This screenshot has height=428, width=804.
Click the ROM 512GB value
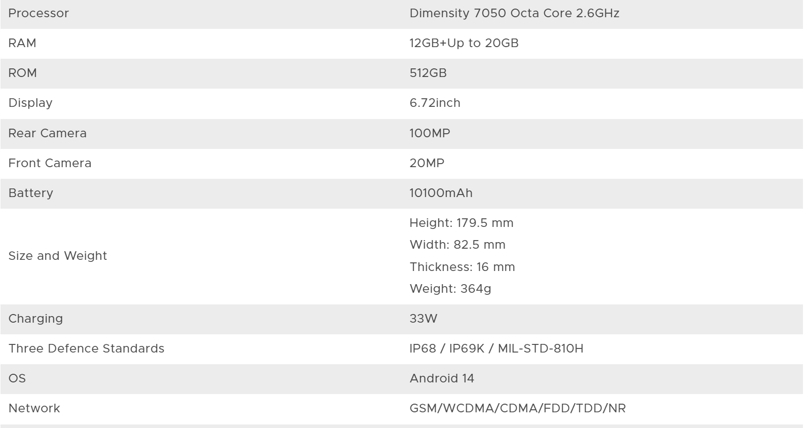click(x=428, y=73)
